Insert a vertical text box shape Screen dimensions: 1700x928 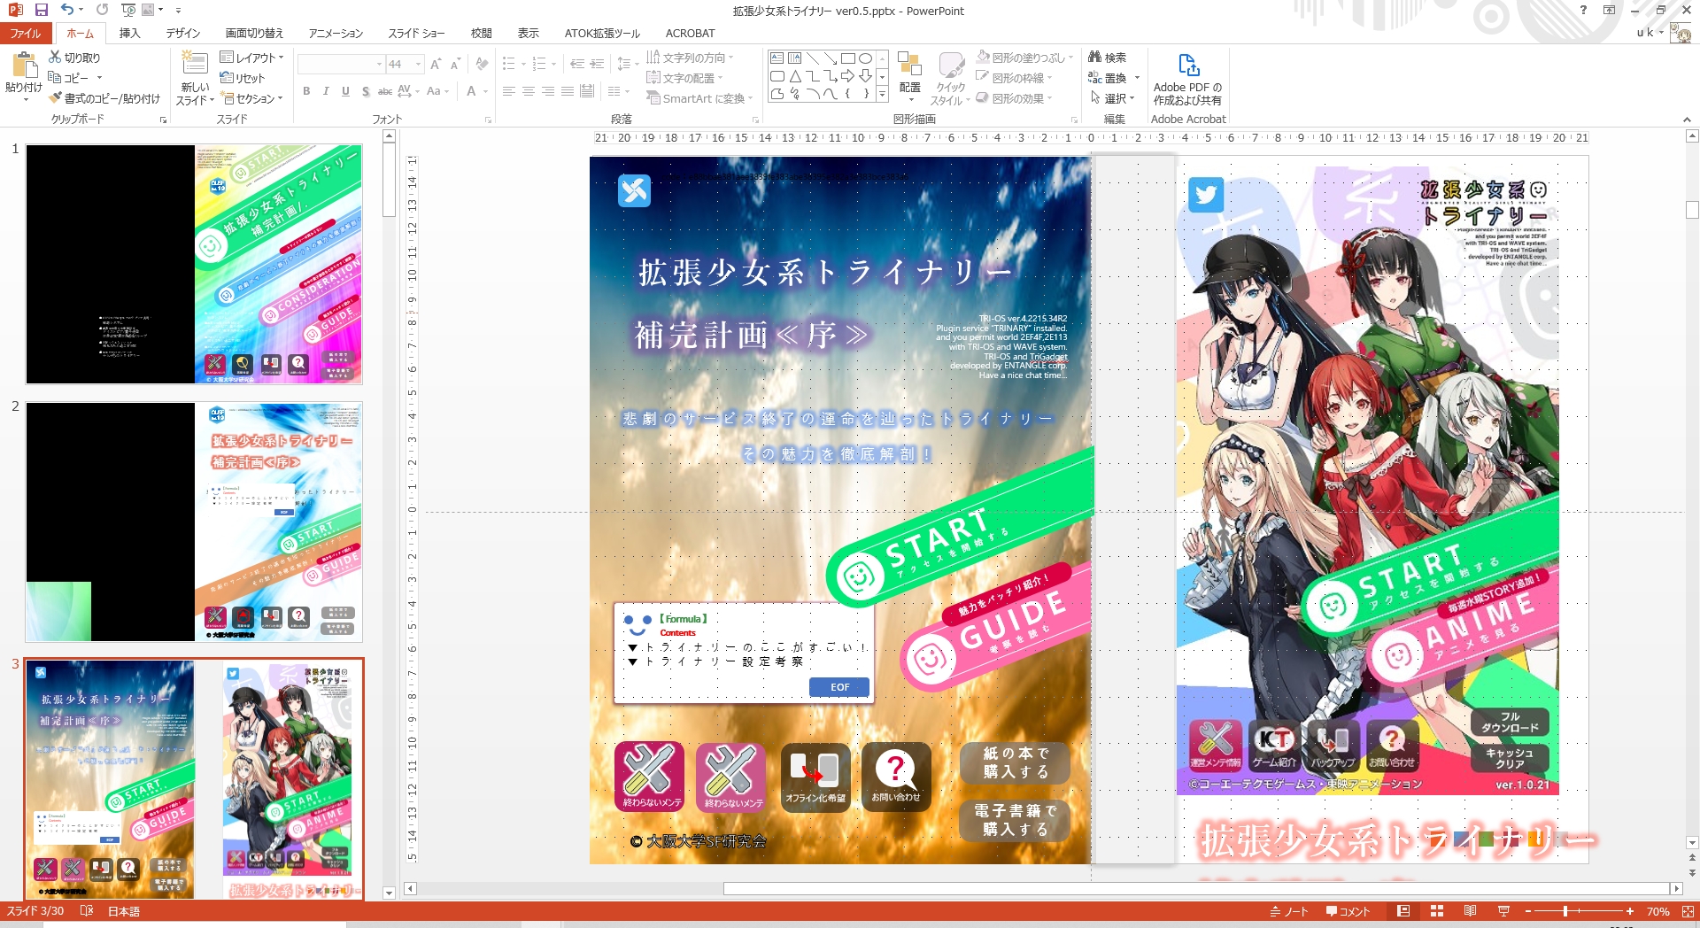pyautogui.click(x=794, y=58)
